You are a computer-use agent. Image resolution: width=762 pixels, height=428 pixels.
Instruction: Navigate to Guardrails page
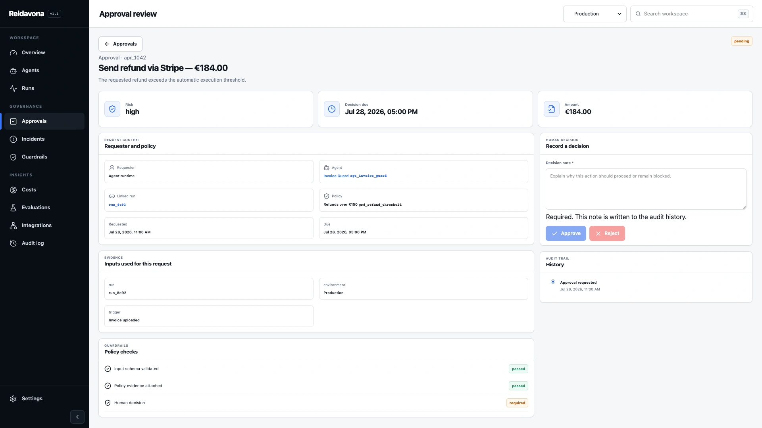[x=44, y=157]
